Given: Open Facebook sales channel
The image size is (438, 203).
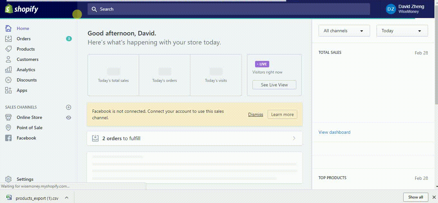Looking at the screenshot, I should (x=26, y=138).
